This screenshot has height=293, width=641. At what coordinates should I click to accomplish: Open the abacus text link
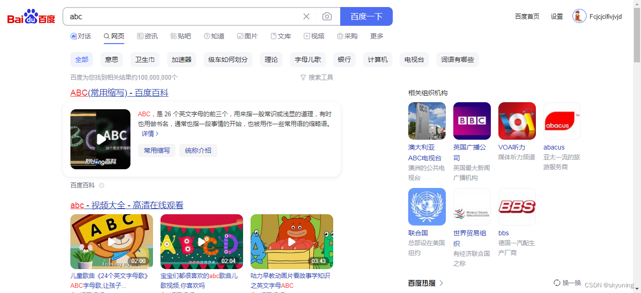(x=554, y=147)
